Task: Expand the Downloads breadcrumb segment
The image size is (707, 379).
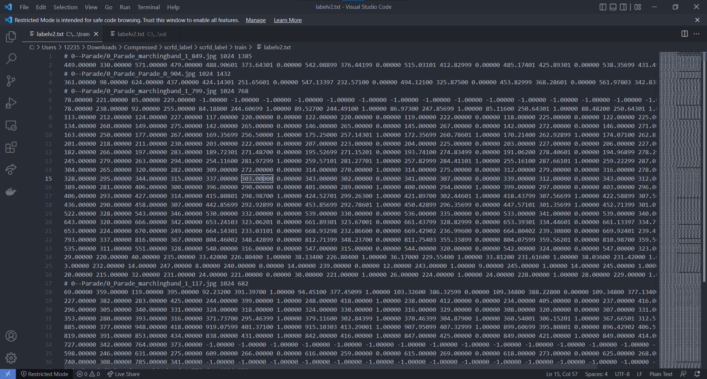Action: tap(102, 47)
